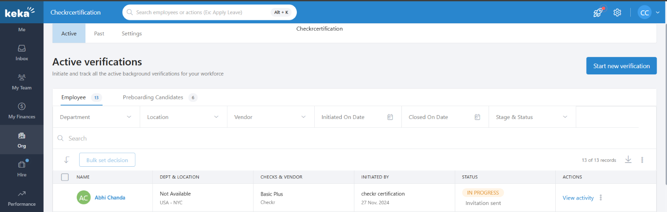Expand the Department filter dropdown
This screenshot has width=667, height=212.
(x=96, y=117)
